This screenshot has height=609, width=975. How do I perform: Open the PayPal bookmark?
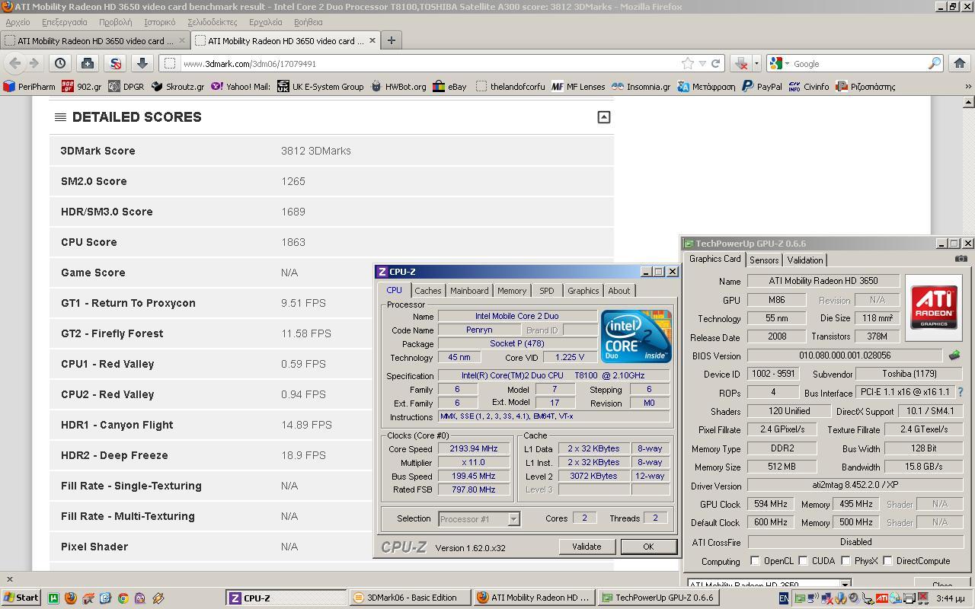coord(762,87)
